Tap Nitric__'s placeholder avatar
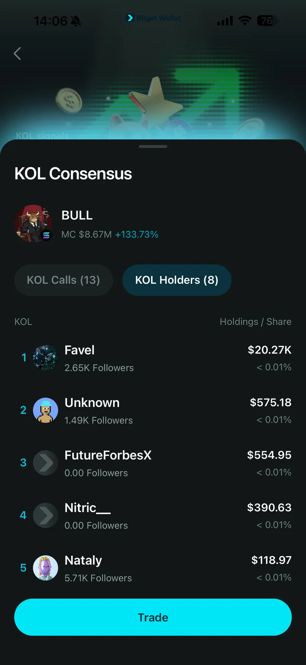This screenshot has height=665, width=306. click(46, 515)
